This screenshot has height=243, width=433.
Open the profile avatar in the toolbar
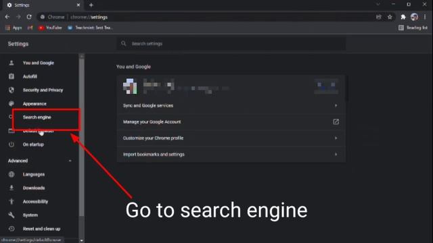pyautogui.click(x=414, y=17)
